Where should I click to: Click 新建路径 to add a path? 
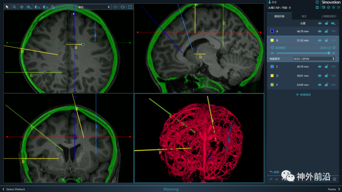pyautogui.click(x=303, y=95)
